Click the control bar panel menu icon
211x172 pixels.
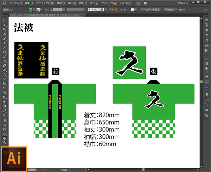tap(206, 10)
